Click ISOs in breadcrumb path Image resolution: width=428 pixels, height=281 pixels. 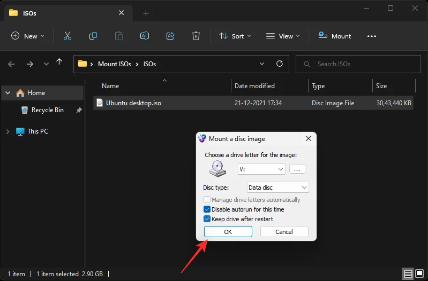149,64
